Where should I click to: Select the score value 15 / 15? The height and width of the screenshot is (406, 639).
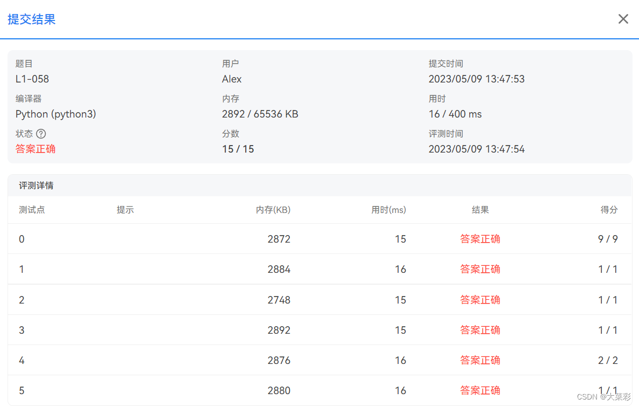coord(238,149)
